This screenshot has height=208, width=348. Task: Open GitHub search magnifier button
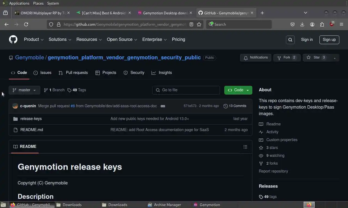(x=290, y=40)
